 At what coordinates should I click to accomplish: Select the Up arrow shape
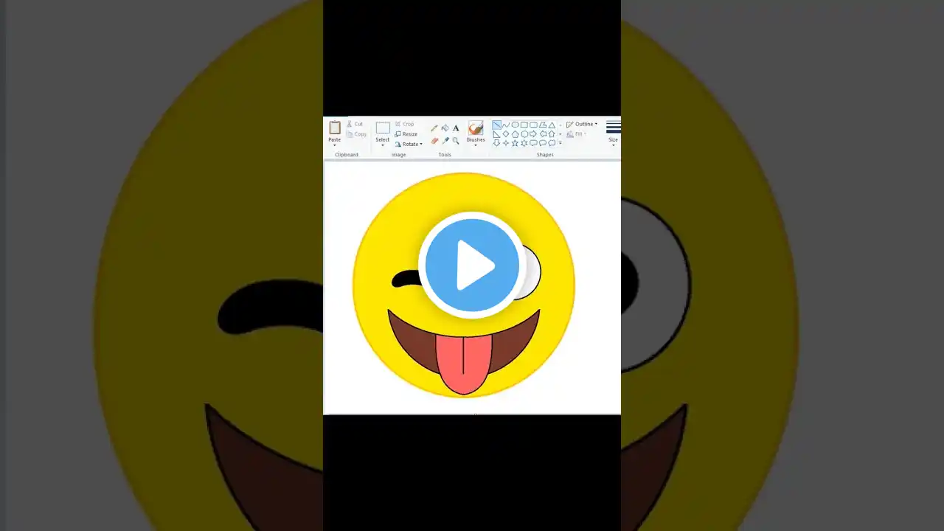[x=552, y=134]
